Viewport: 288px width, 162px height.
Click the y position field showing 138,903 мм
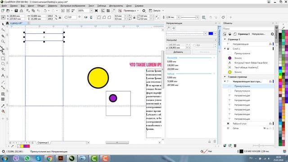pos(177,48)
